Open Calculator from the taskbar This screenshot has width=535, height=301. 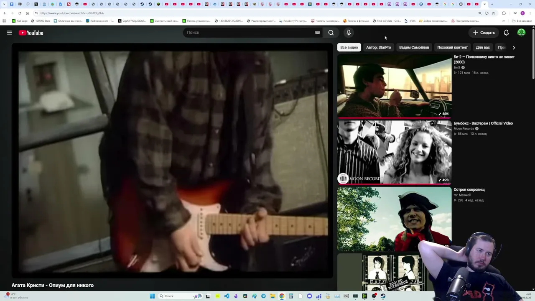pyautogui.click(x=291, y=296)
